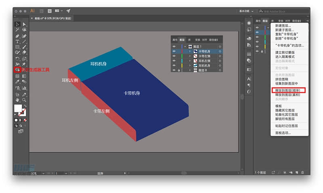The image size is (323, 193).
Task: Choose 新建图层... from the panel menu
Action: [283, 26]
